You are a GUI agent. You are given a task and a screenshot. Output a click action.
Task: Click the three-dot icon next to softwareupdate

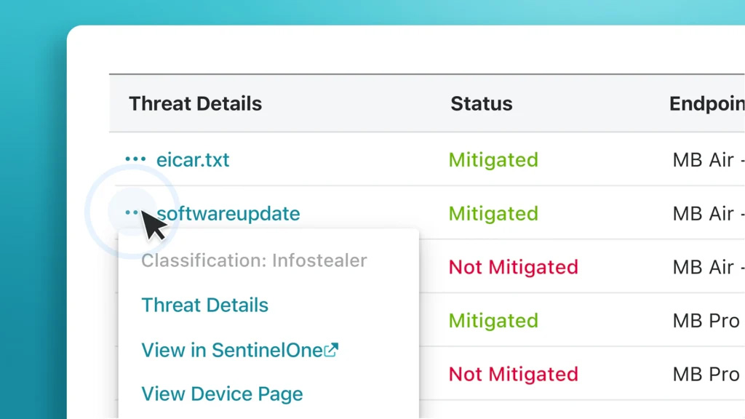click(x=132, y=212)
